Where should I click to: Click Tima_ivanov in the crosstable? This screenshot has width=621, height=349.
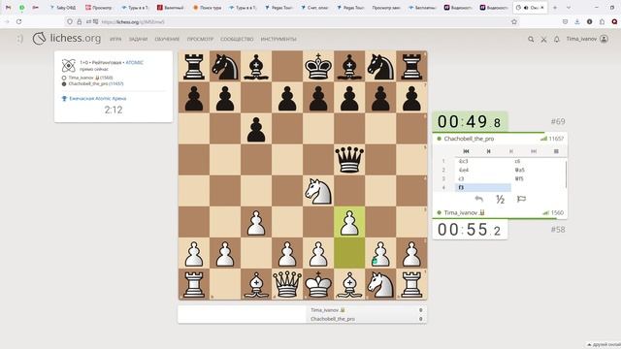[x=325, y=310]
